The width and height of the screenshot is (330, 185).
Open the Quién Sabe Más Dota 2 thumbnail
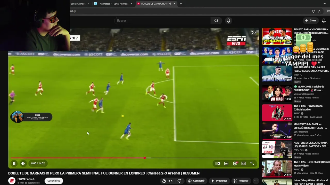point(277,55)
